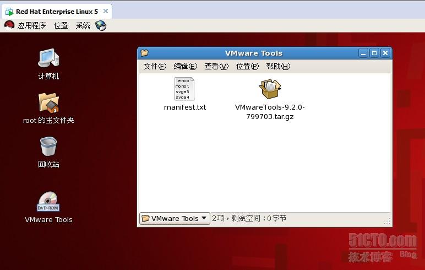
Task: Open the 编辑(E) menu
Action: [185, 66]
